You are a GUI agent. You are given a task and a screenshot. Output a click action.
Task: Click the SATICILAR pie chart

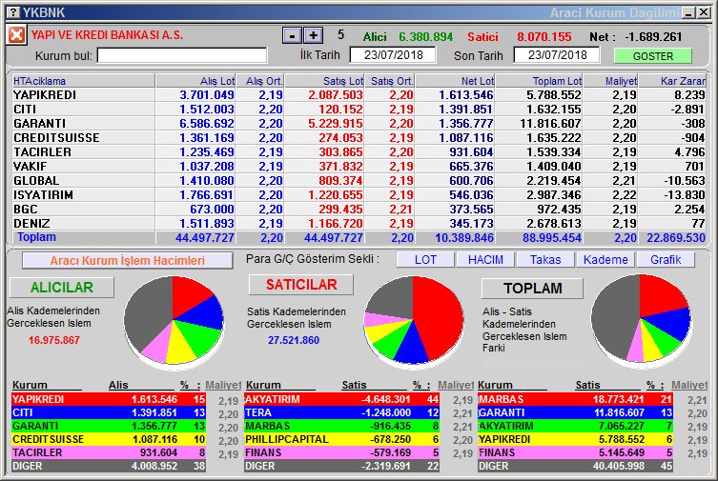click(414, 321)
